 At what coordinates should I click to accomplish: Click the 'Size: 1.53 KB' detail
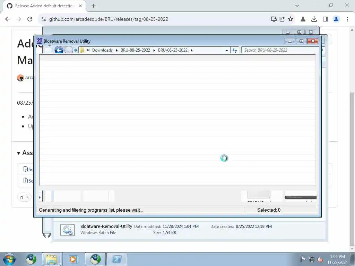pyautogui.click(x=165, y=233)
